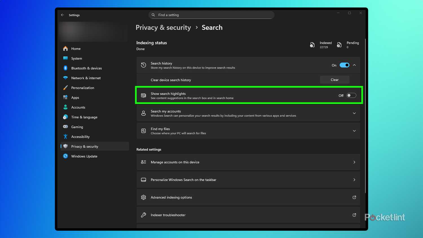Open Advanced indexing options via its gear icon
423x238 pixels.
[x=144, y=197]
